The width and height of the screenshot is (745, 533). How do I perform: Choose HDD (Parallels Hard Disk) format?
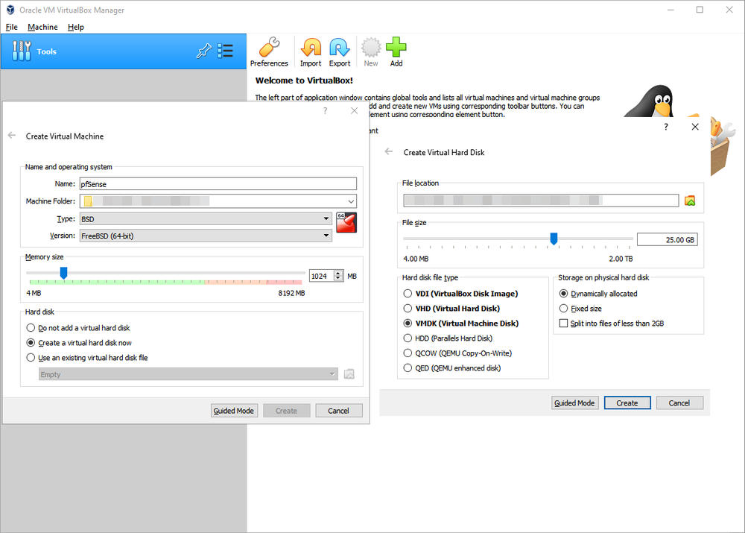448,338
